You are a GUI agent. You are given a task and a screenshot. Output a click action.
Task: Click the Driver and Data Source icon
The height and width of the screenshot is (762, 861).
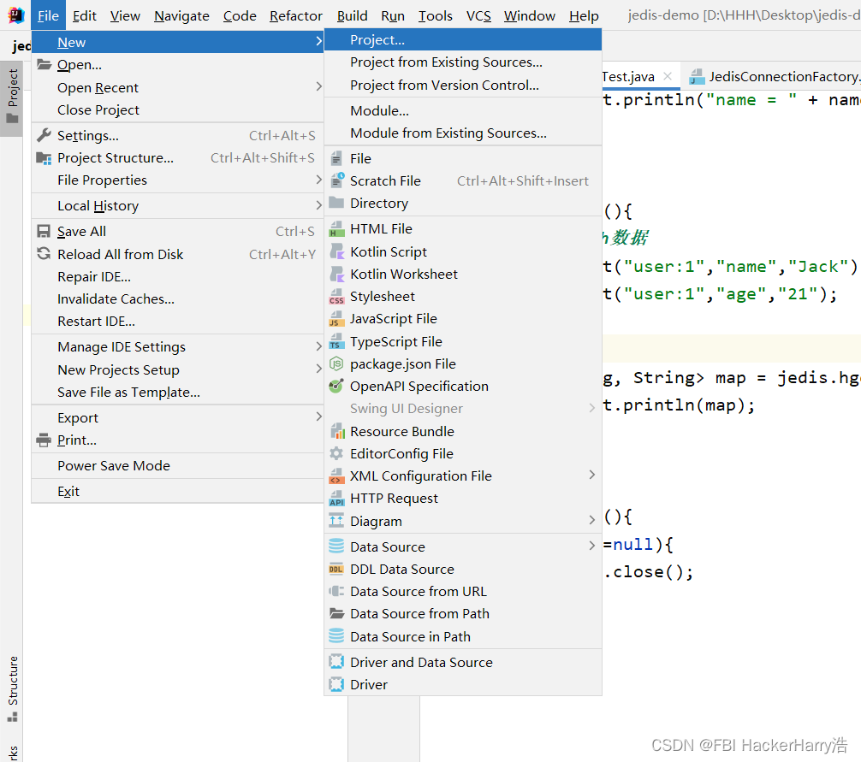[336, 662]
